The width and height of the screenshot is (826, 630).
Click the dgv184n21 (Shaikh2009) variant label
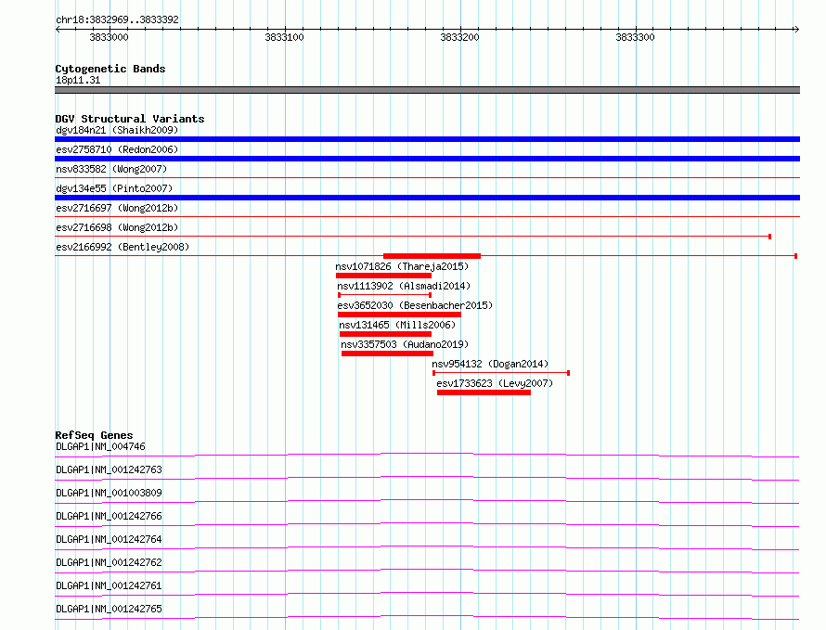tap(117, 130)
